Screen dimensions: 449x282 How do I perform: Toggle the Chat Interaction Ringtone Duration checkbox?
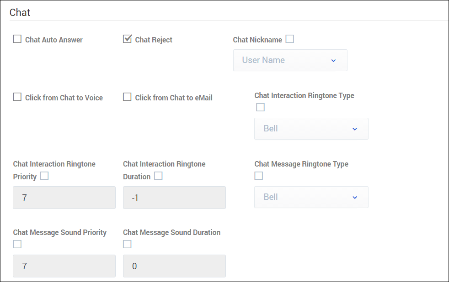158,176
